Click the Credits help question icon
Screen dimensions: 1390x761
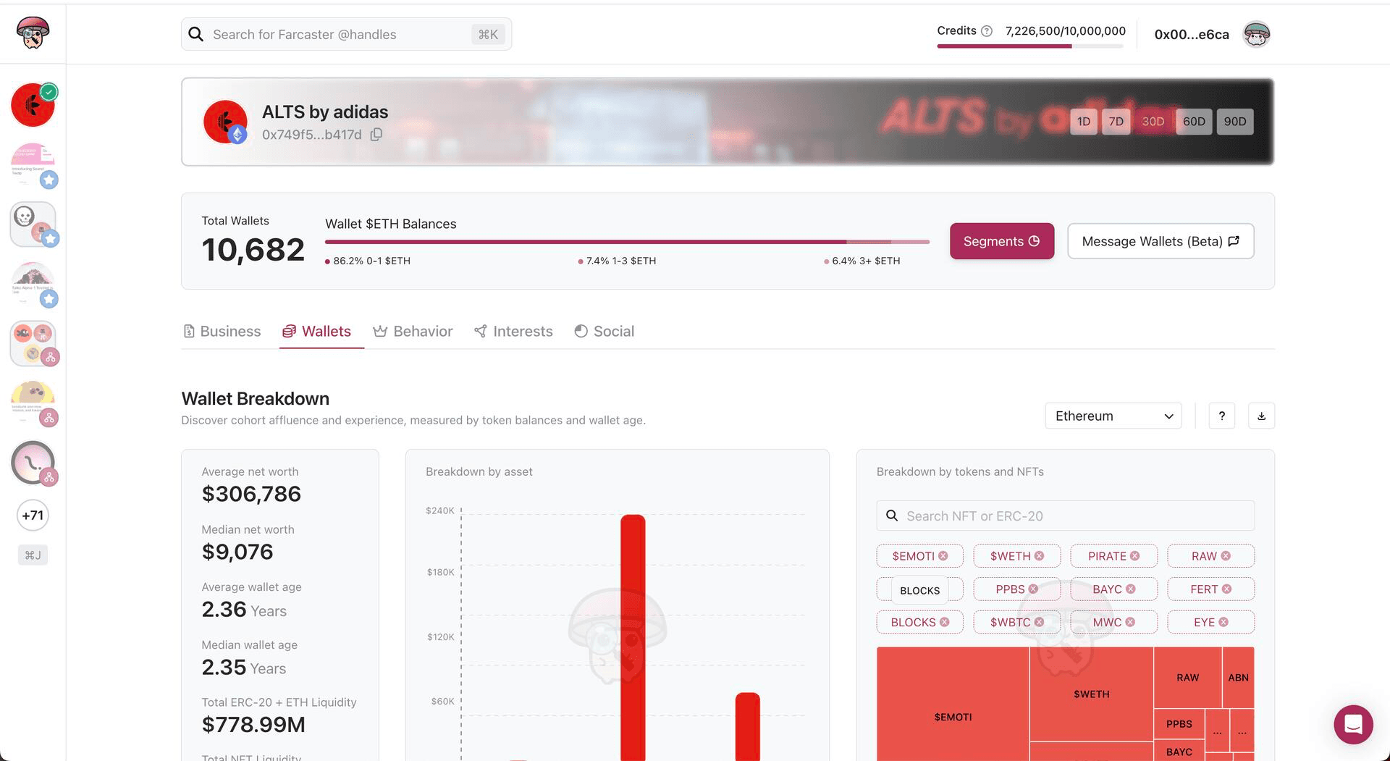coord(986,31)
